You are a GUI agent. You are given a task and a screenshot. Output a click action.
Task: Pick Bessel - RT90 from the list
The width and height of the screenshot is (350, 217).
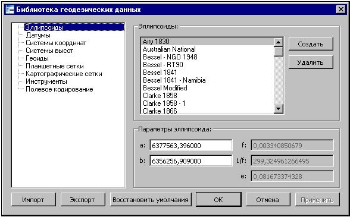(x=207, y=65)
